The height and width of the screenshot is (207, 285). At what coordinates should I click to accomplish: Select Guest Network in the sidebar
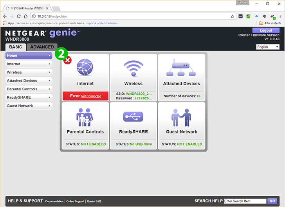coord(29,106)
